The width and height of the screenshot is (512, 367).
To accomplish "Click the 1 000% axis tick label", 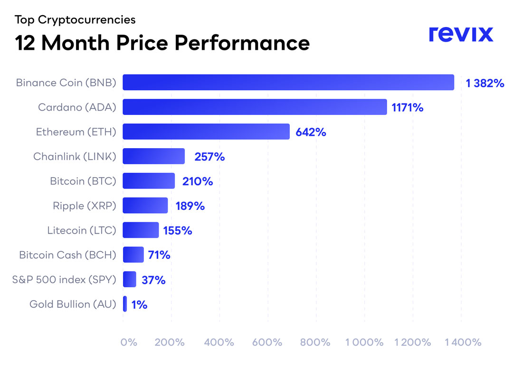I will 364,342.
